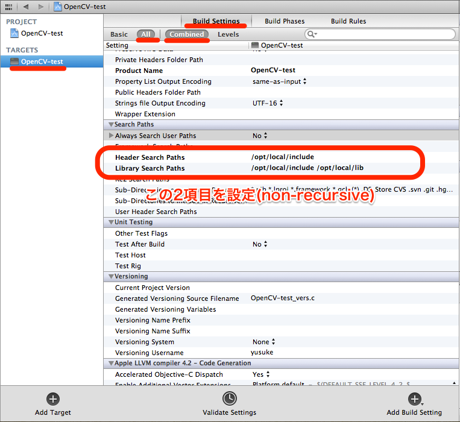Select Versioning Name Suffix row
Screen dimensions: 460x422
point(281,331)
